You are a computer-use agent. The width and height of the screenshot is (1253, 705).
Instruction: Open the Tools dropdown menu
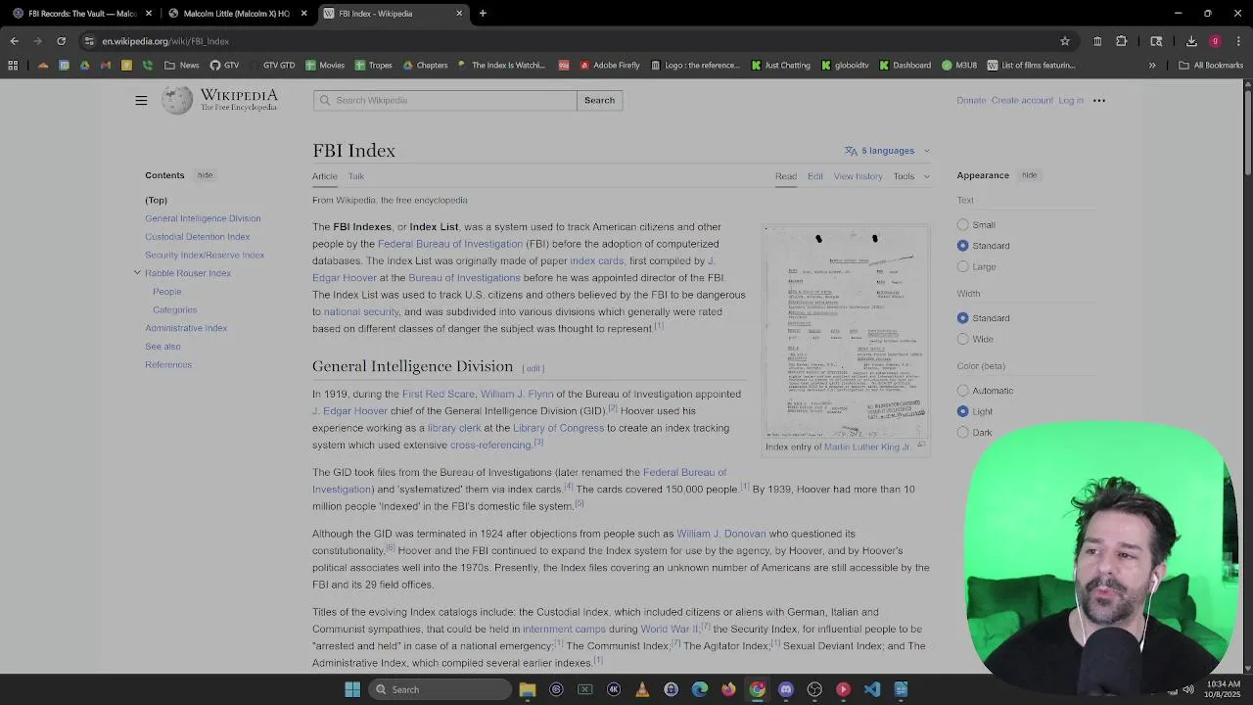point(911,176)
